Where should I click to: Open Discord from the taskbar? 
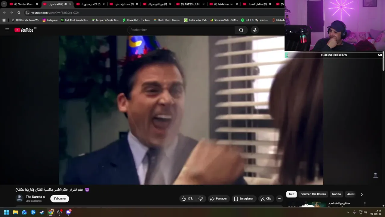(x=69, y=212)
